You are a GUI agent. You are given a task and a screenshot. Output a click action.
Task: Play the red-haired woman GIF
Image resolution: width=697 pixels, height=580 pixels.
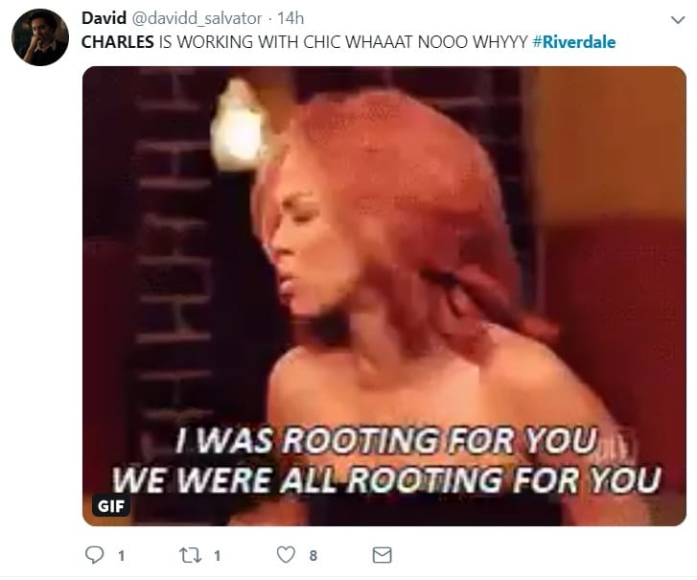[x=384, y=296]
